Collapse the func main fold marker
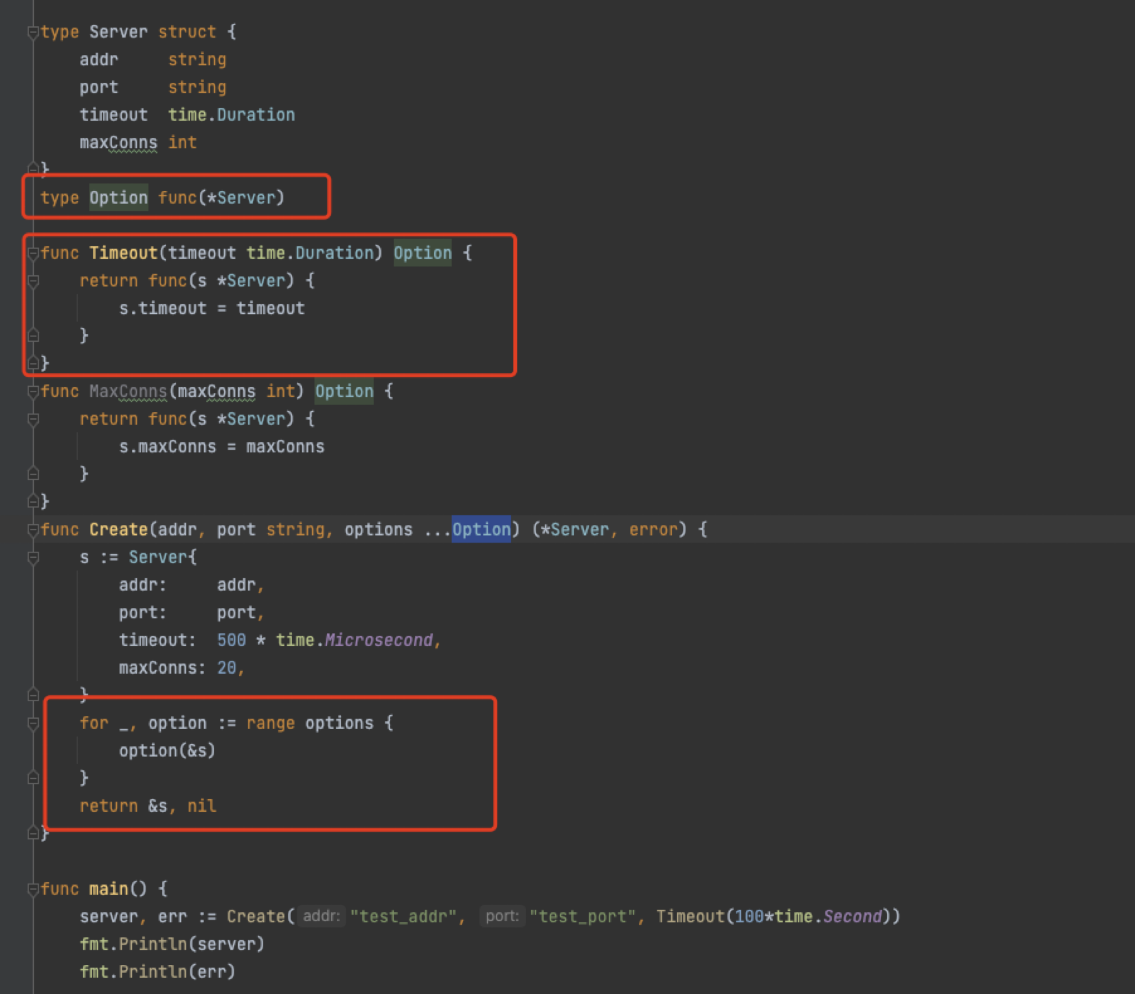 click(33, 889)
